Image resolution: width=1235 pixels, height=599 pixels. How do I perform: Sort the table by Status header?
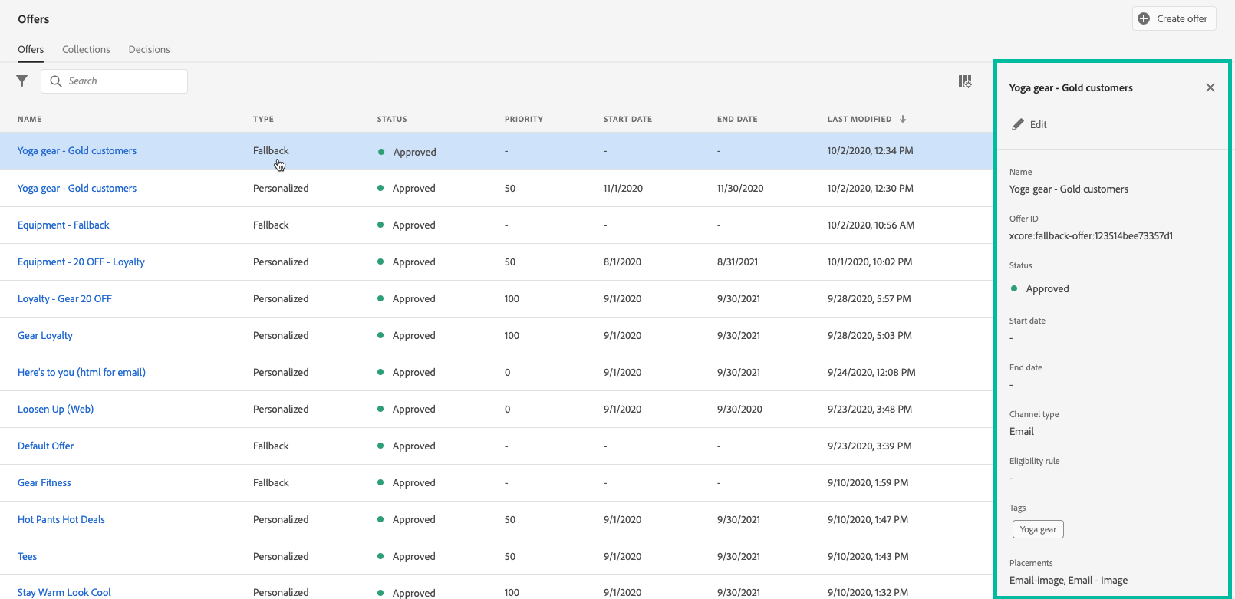point(392,119)
